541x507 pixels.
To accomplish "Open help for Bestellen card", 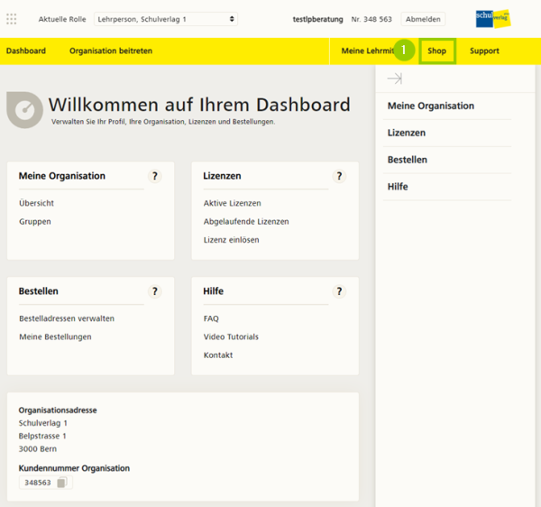I will coord(155,292).
